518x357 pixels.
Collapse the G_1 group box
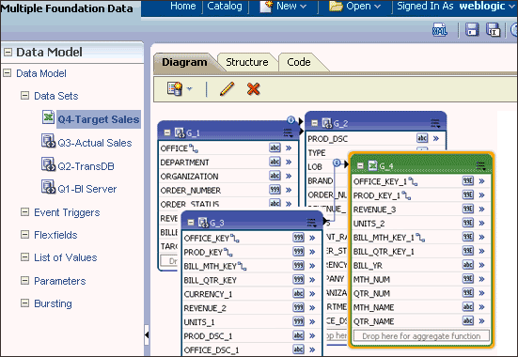167,132
